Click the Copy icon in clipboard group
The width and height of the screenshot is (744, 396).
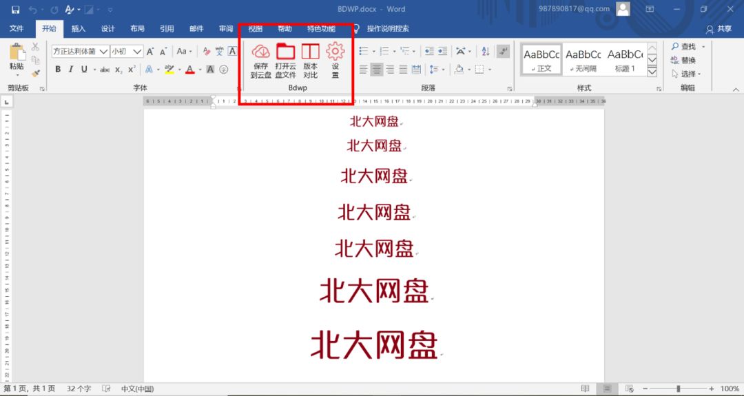tap(35, 60)
